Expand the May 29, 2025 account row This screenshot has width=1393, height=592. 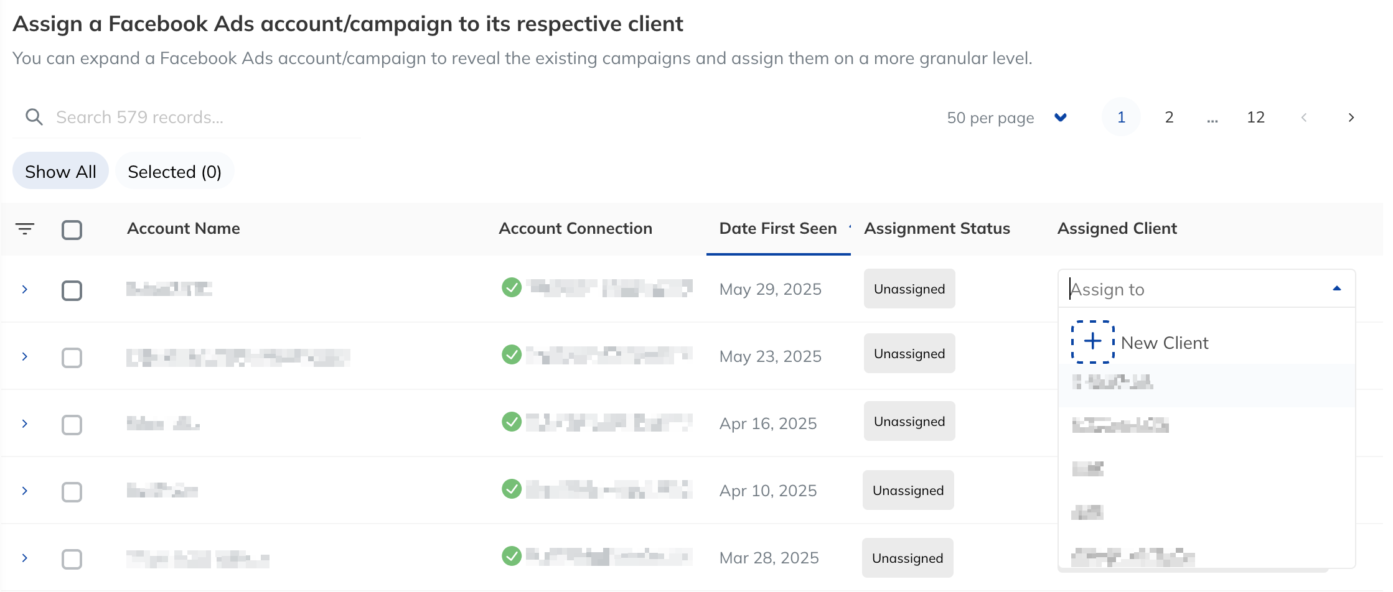[x=25, y=289]
